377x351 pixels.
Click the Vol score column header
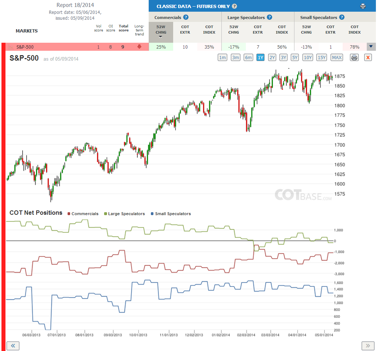99,28
